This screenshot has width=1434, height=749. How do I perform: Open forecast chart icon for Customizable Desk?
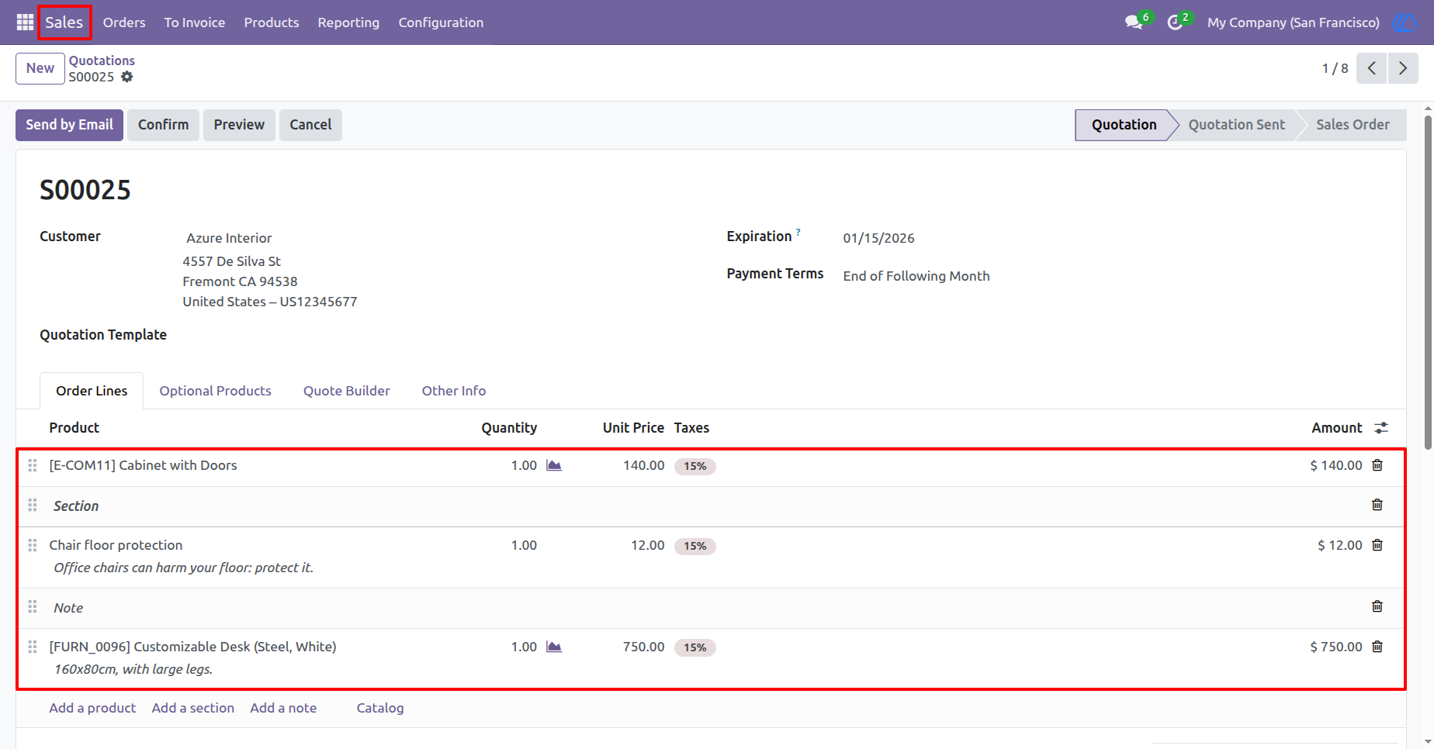554,647
